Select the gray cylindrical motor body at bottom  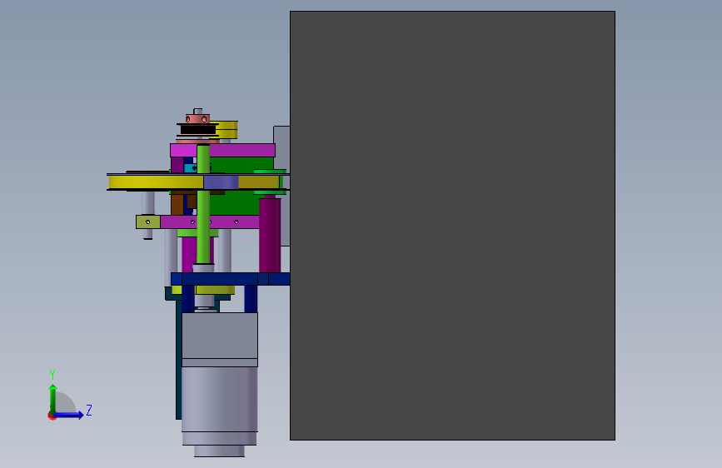219,399
